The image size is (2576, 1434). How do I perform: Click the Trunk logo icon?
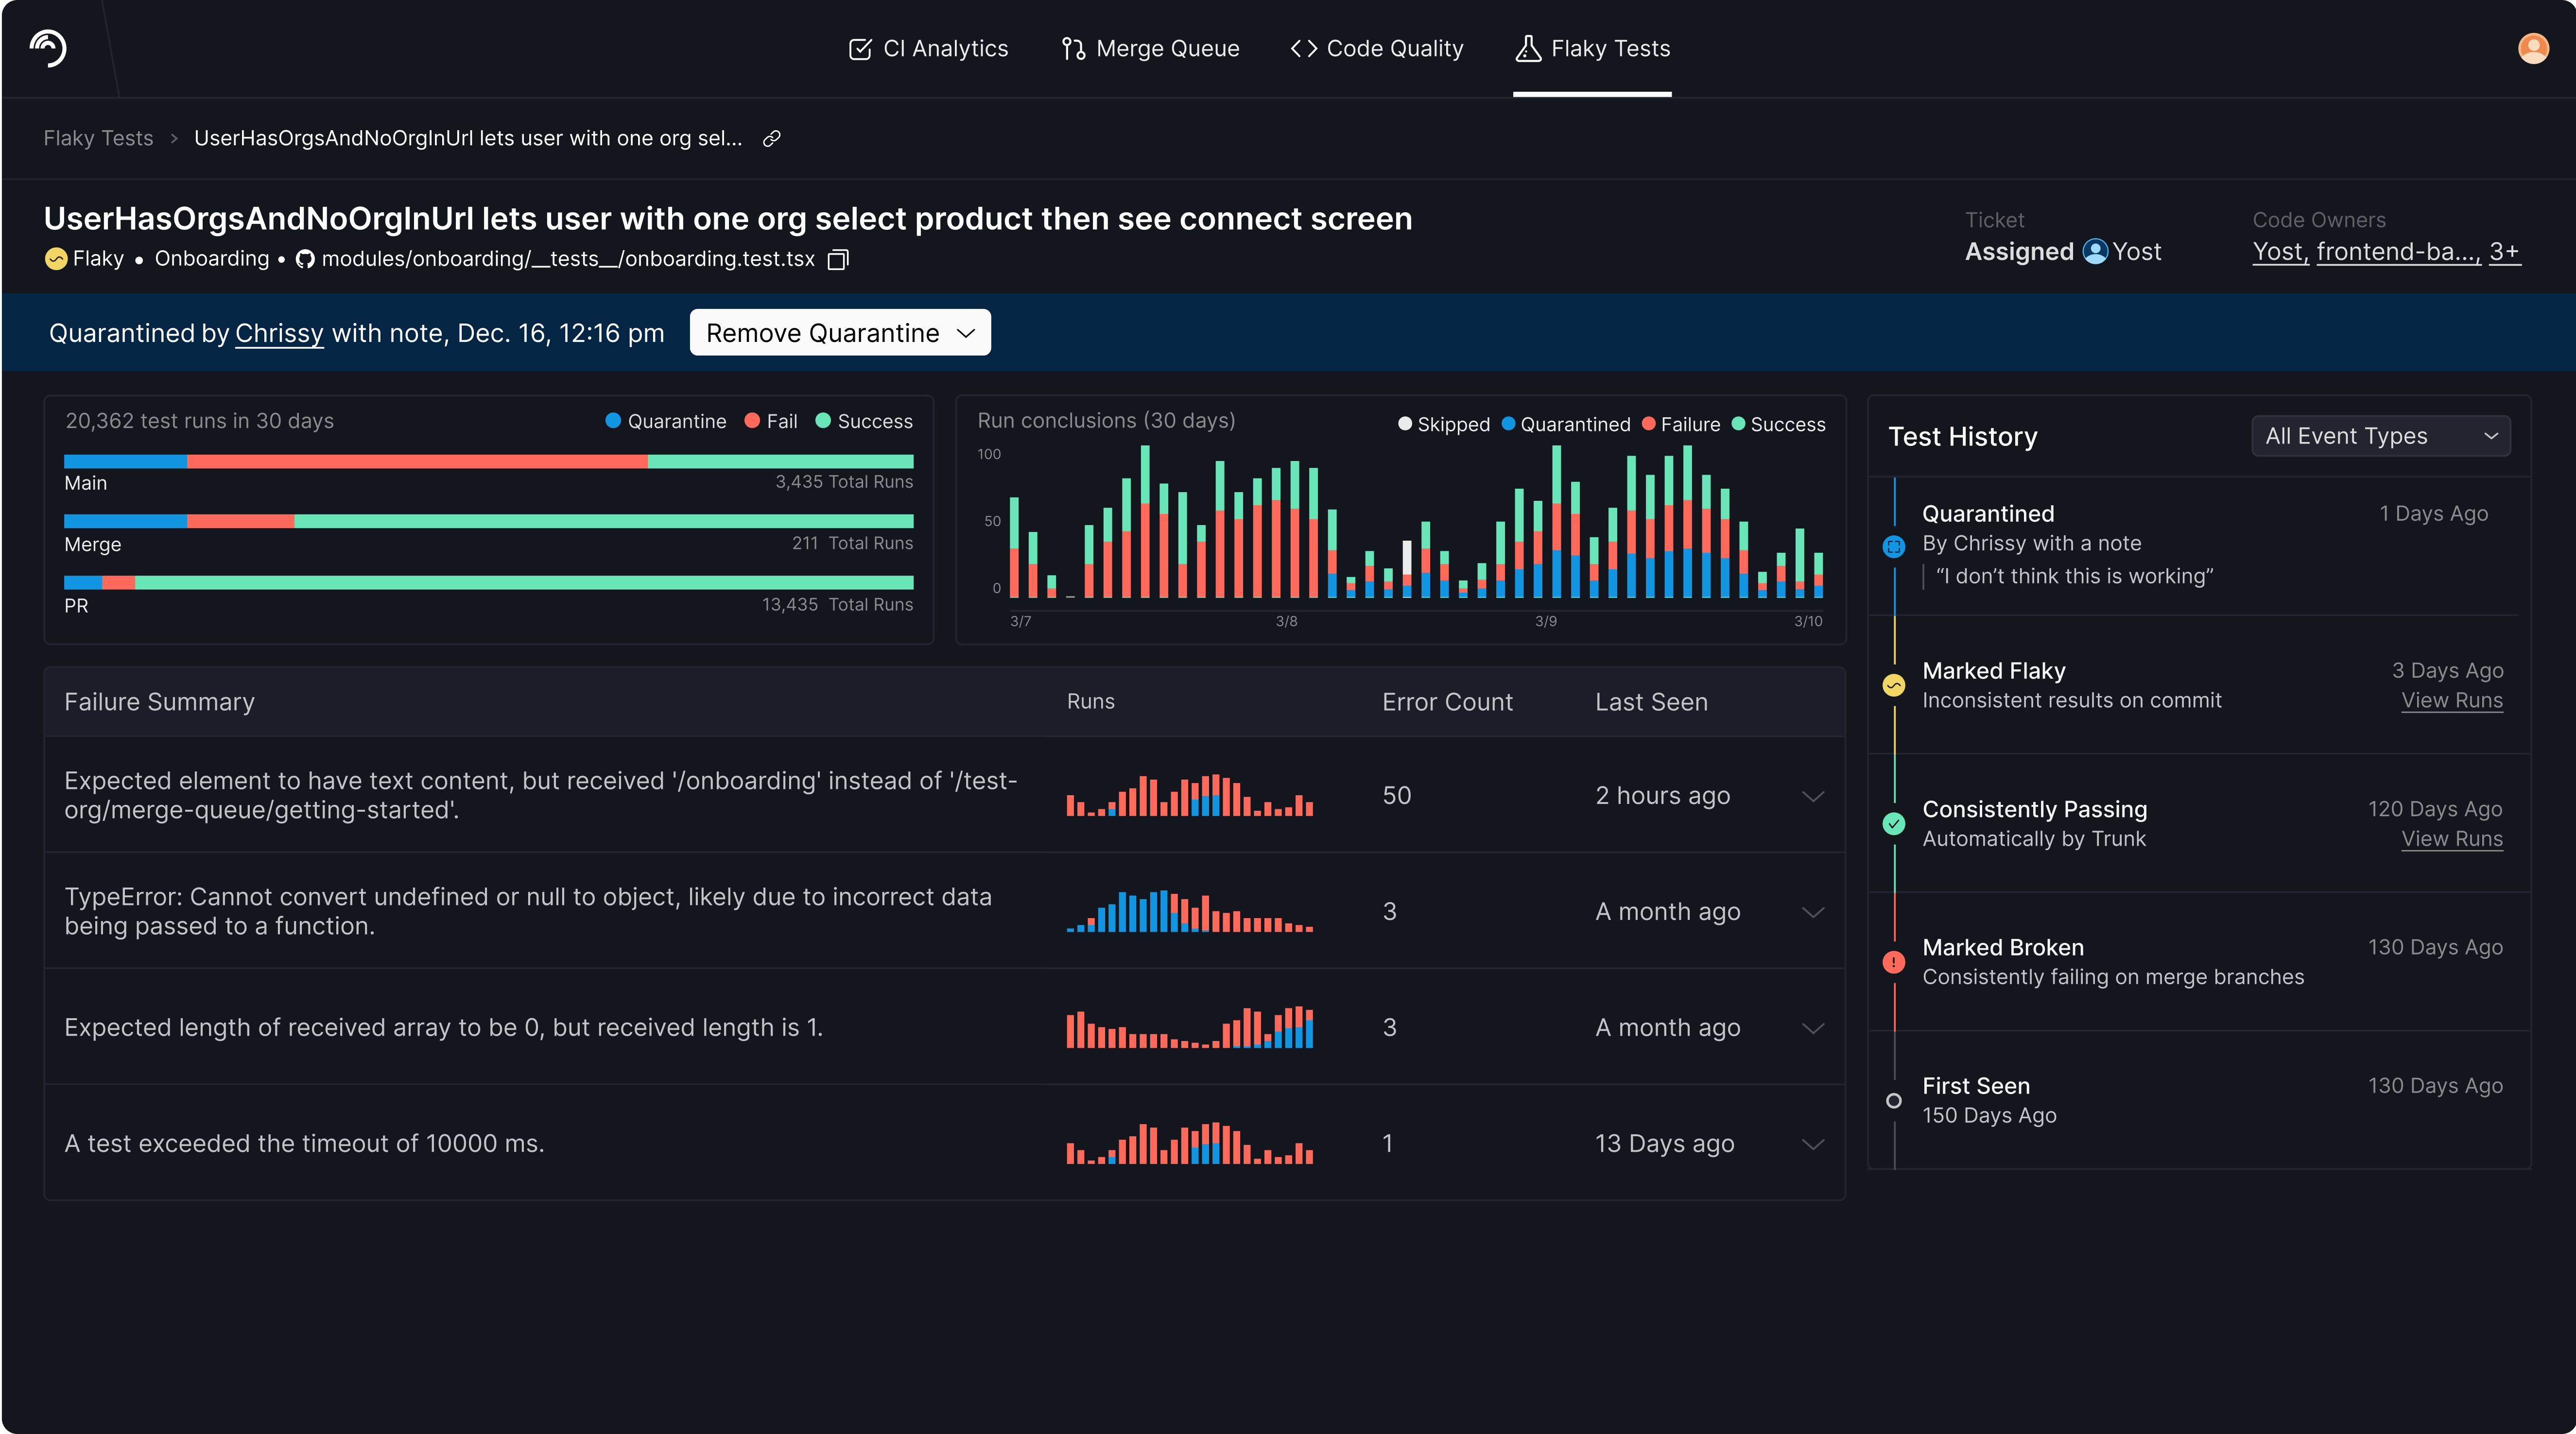[x=48, y=48]
